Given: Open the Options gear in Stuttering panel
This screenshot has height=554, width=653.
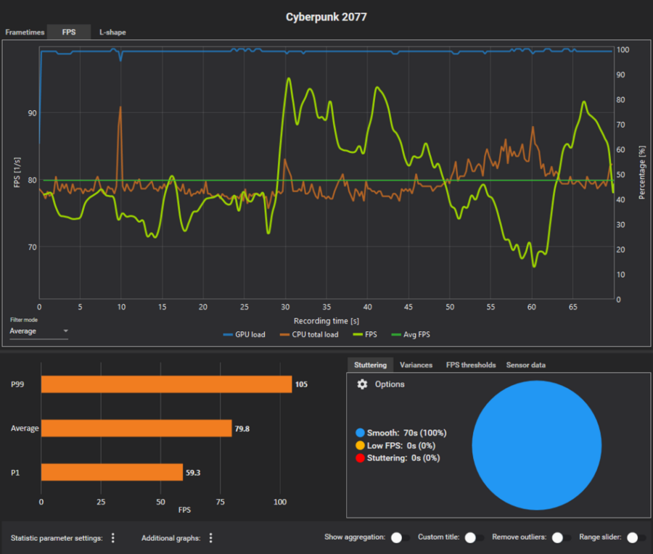Looking at the screenshot, I should (362, 384).
